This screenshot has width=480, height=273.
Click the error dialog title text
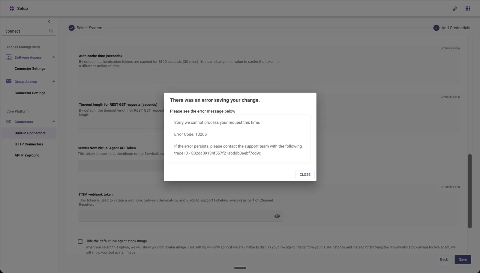(x=215, y=100)
